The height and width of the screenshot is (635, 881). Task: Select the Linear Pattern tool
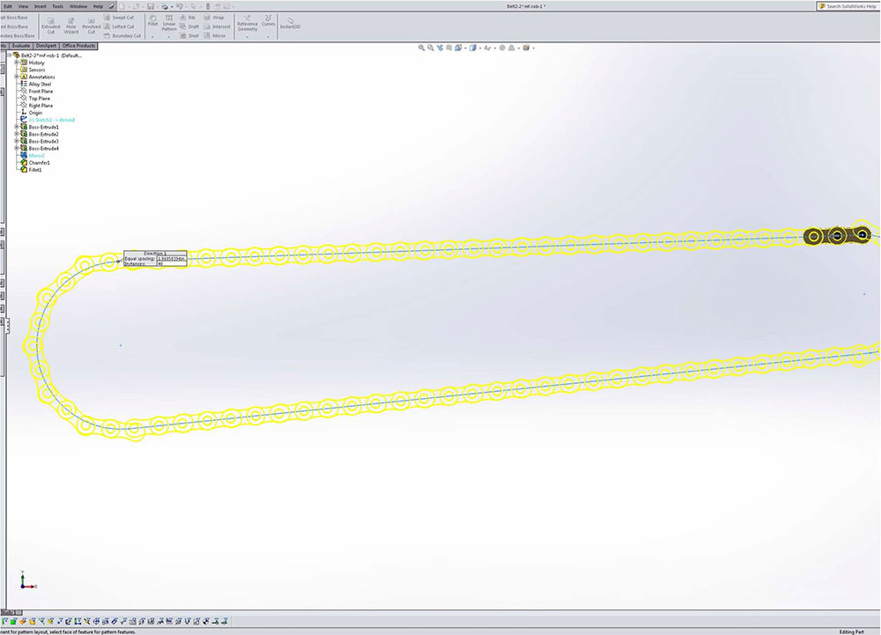click(x=169, y=24)
